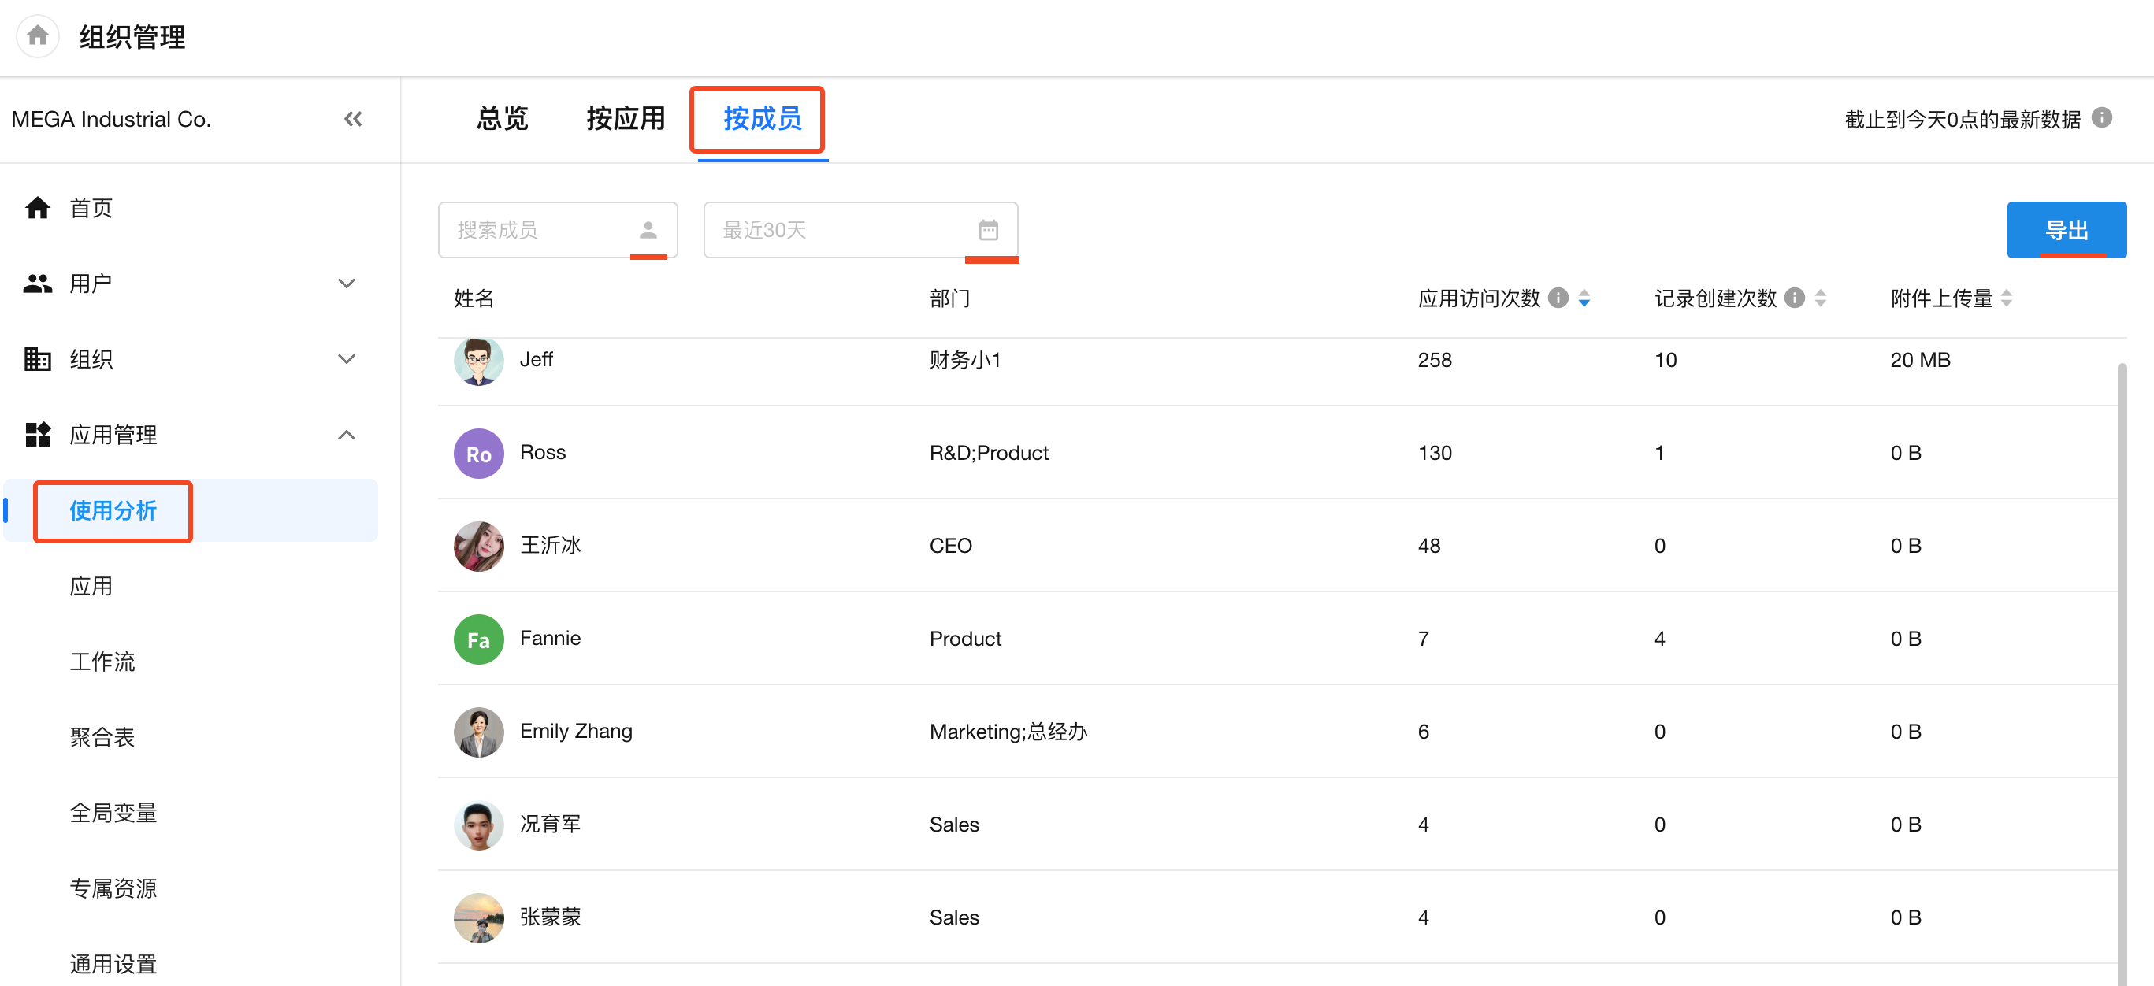Image resolution: width=2154 pixels, height=986 pixels.
Task: Click info icon beside 记录创建次数 header
Action: 1795,298
